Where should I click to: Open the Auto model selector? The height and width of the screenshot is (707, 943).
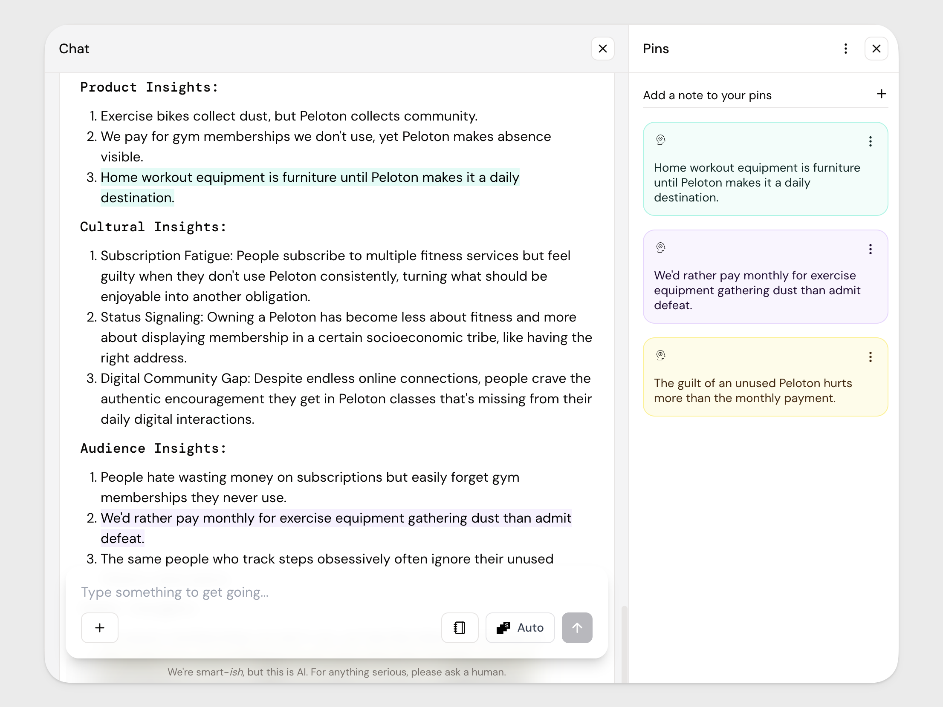[520, 627]
